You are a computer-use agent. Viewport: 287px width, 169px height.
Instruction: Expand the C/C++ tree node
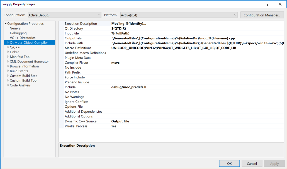[8, 47]
